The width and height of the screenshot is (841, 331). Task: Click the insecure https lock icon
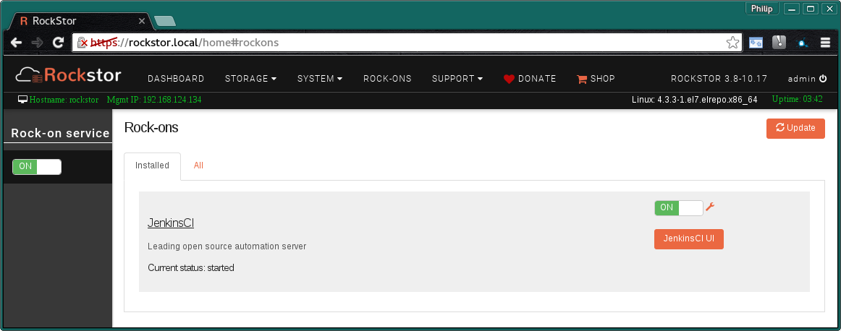click(82, 43)
